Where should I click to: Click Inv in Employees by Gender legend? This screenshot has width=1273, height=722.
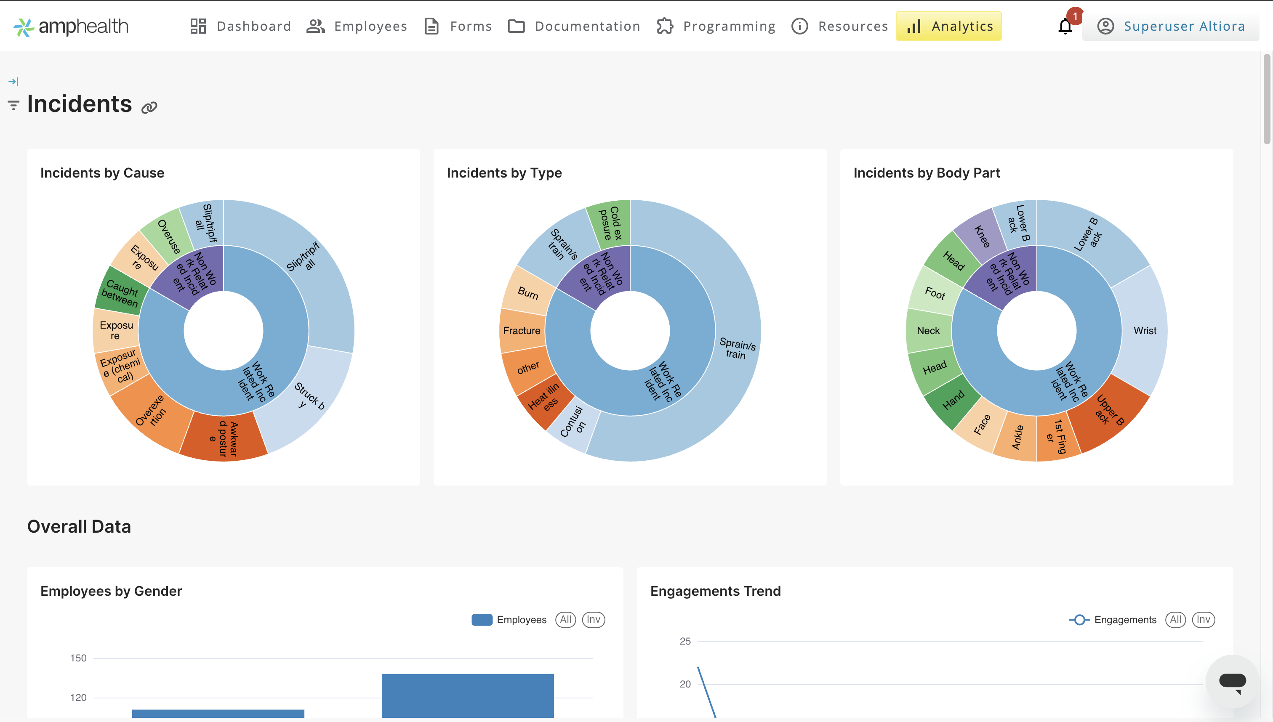coord(593,620)
